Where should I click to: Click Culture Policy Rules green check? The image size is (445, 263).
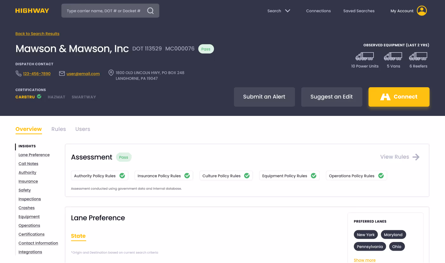point(247,176)
